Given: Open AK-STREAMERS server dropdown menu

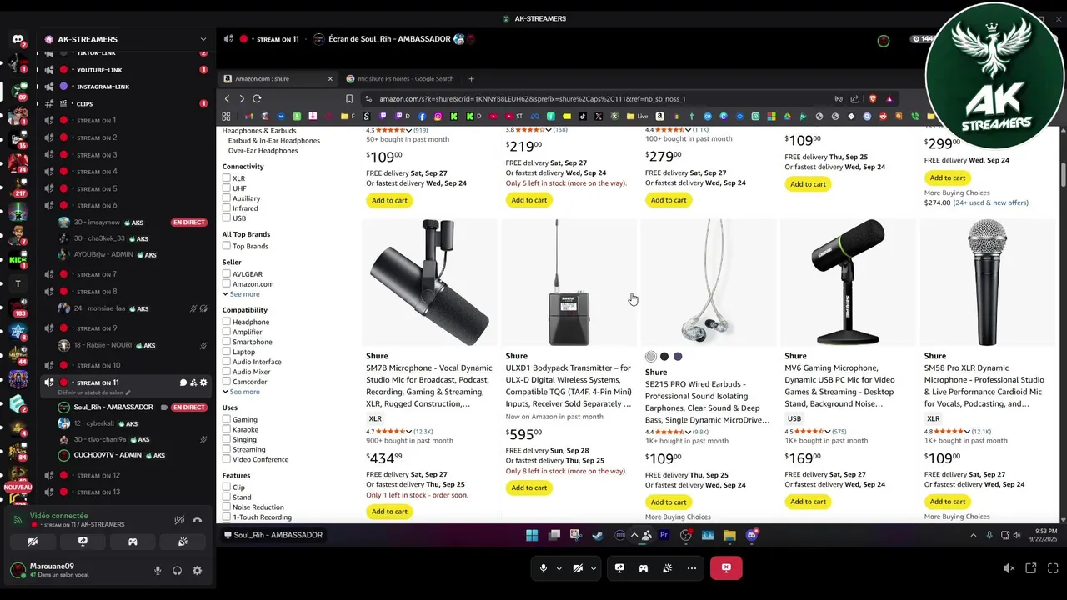Looking at the screenshot, I should [x=203, y=39].
